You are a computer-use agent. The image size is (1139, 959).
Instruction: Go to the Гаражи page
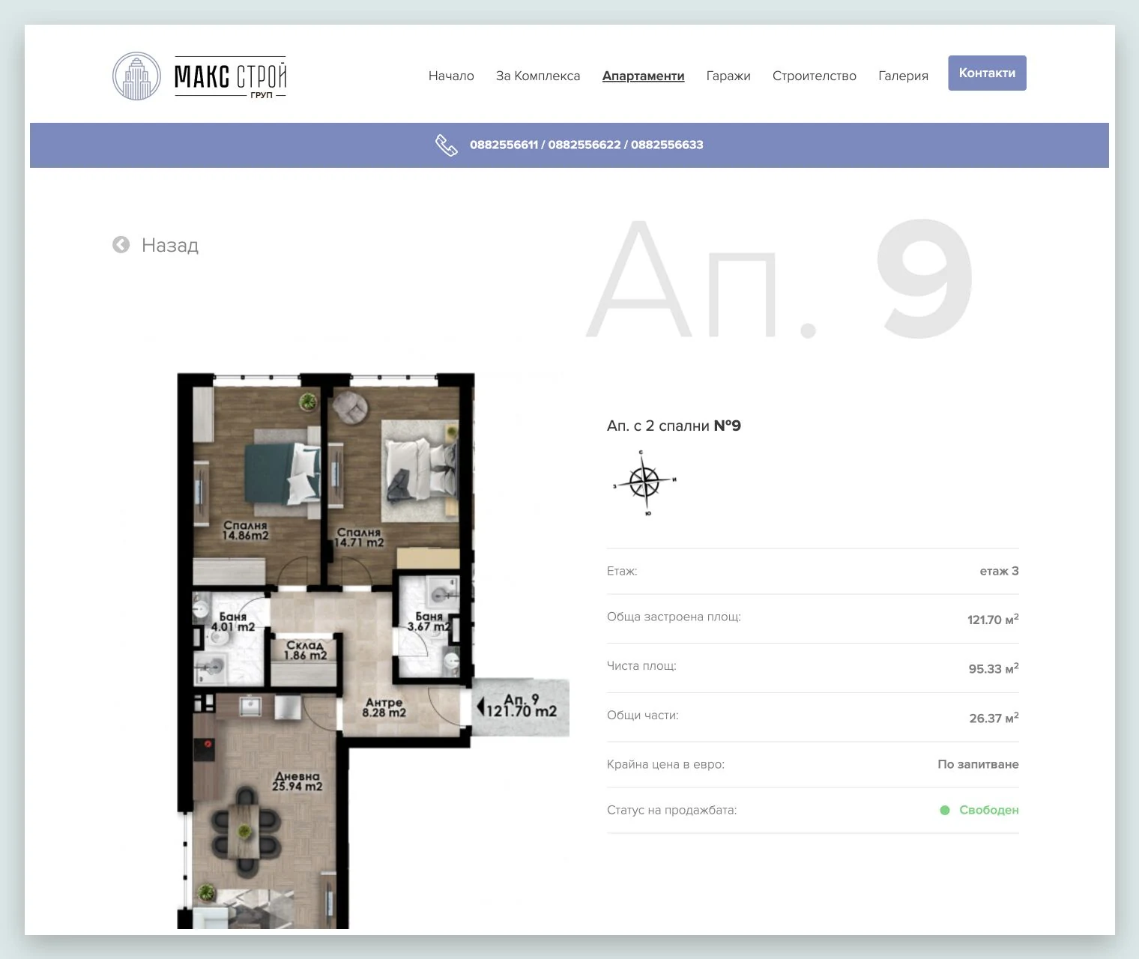pyautogui.click(x=728, y=76)
